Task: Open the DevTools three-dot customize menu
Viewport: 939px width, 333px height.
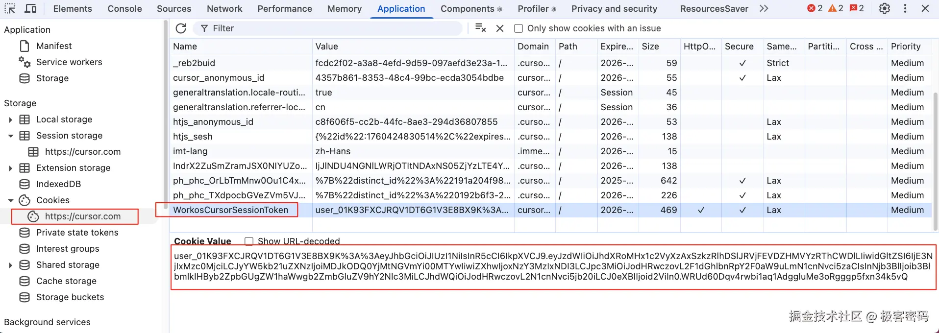Action: [905, 8]
